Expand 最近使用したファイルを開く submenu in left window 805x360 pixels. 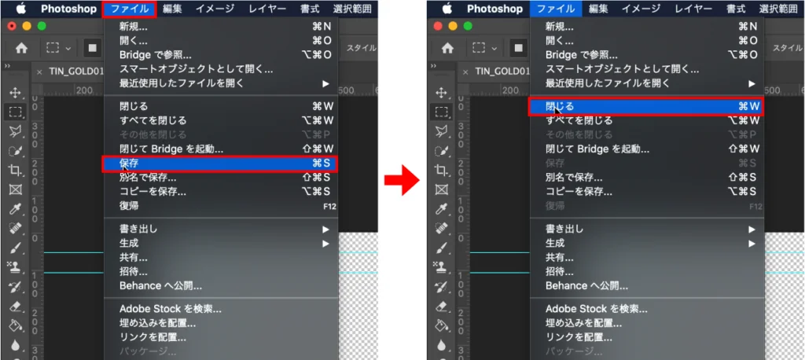point(325,83)
